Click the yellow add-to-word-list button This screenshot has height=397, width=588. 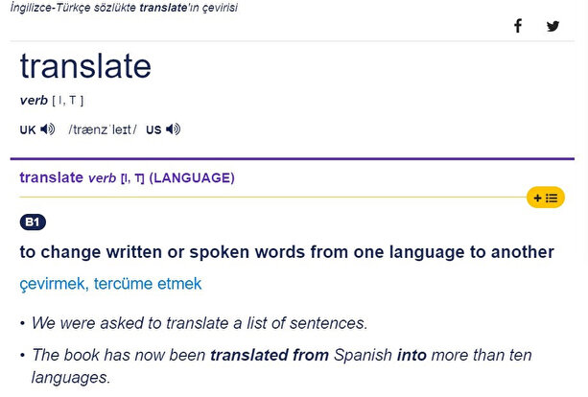pyautogui.click(x=545, y=198)
